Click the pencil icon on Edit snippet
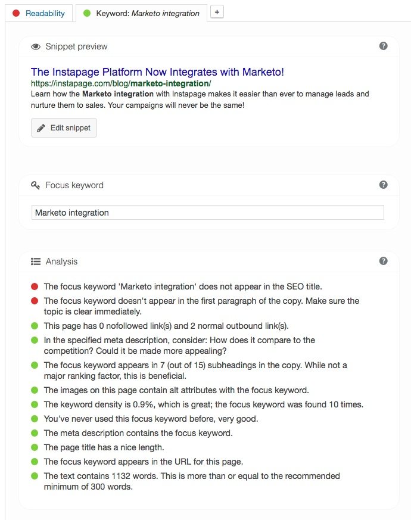The width and height of the screenshot is (411, 520). (41, 127)
